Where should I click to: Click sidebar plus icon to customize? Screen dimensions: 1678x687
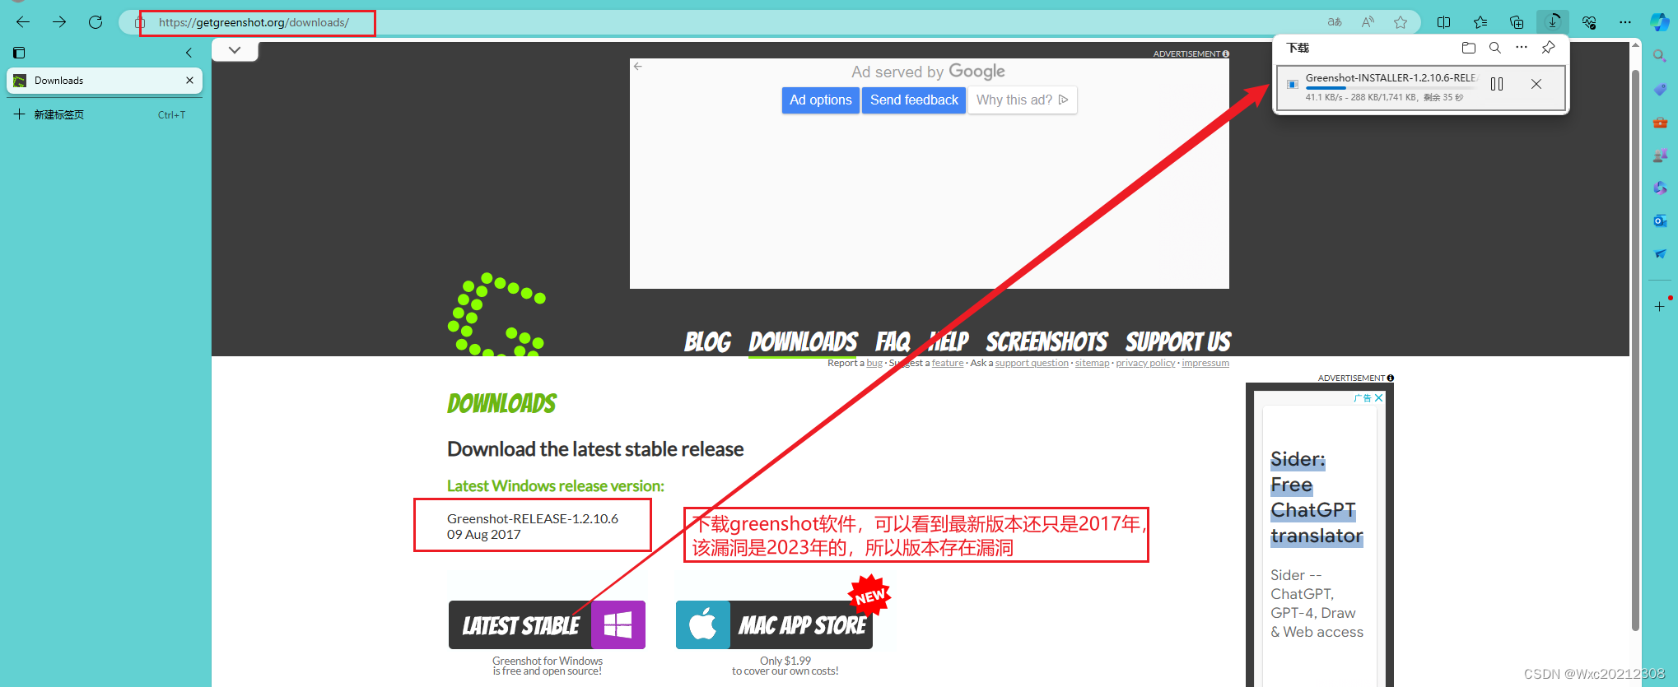coord(1660,306)
